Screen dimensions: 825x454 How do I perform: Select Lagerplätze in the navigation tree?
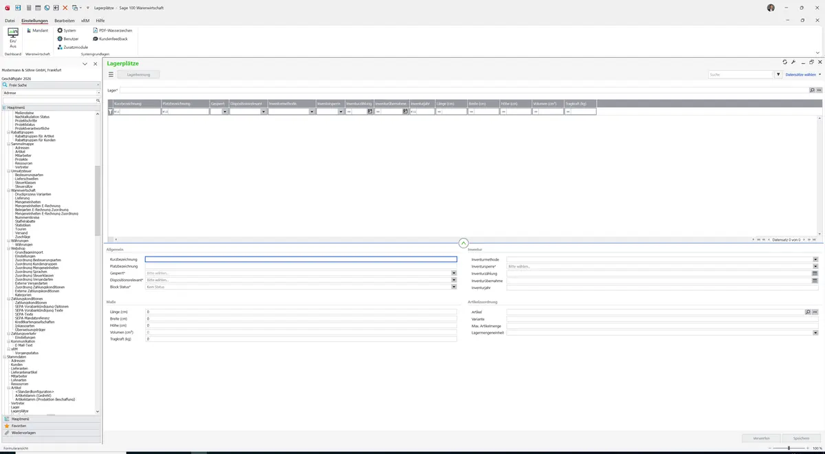[20, 411]
